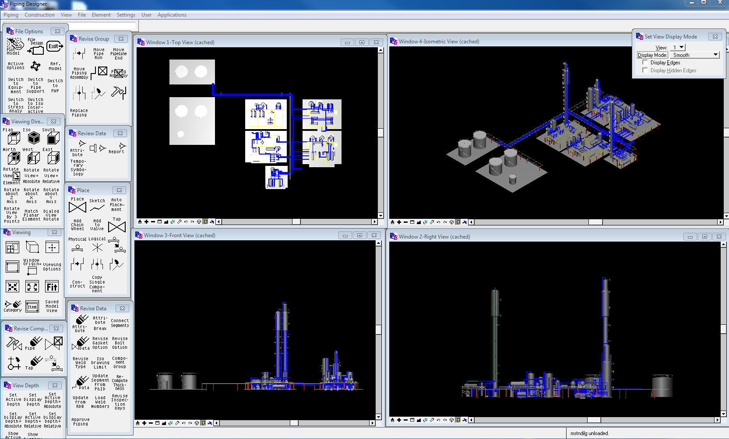Click Approve Piping button
The image size is (729, 439).
[81, 422]
